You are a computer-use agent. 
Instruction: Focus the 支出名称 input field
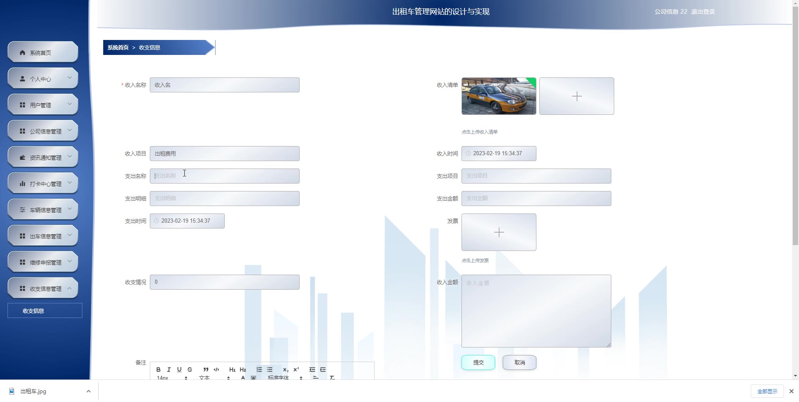225,176
